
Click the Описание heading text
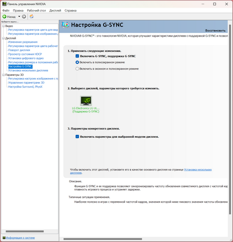tap(76, 181)
